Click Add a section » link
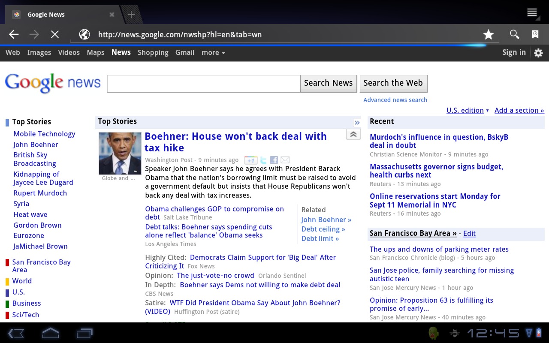 click(x=519, y=110)
